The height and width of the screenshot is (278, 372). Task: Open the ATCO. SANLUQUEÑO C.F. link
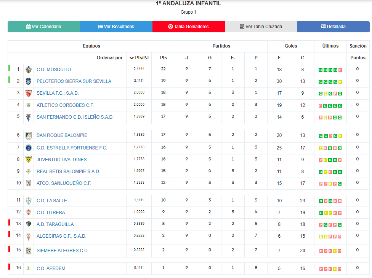(x=64, y=183)
